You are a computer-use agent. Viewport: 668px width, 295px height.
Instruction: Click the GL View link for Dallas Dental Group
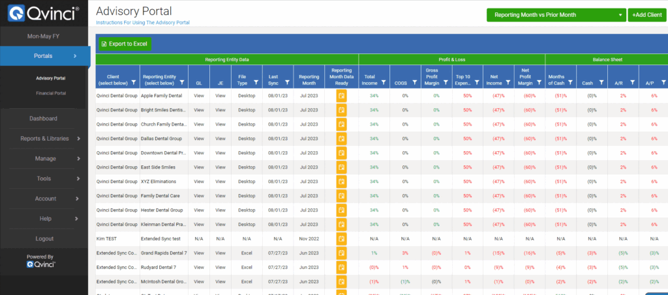coord(199,138)
